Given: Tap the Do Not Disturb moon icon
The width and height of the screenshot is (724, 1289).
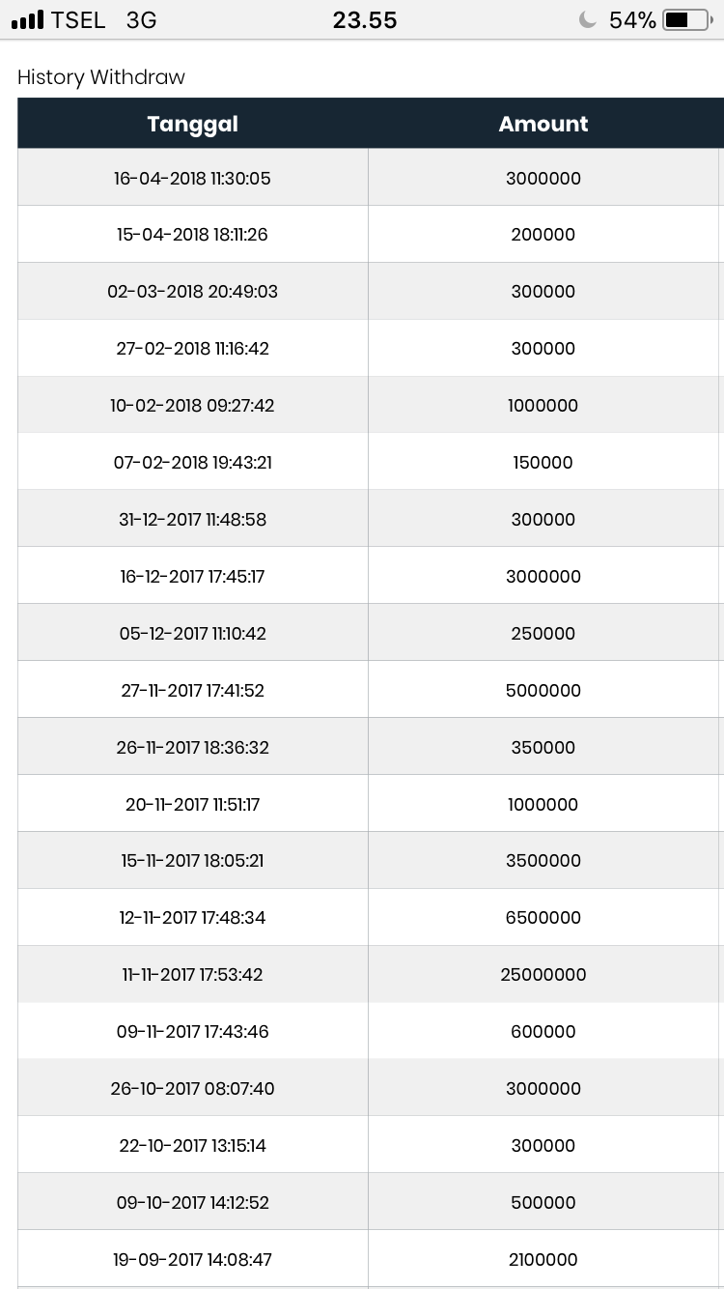Looking at the screenshot, I should click(x=587, y=20).
